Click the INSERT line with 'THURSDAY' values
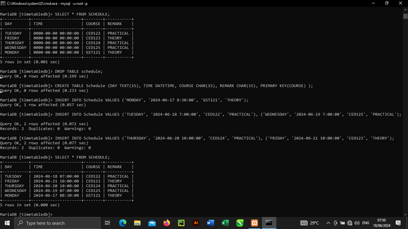Screen dimensions: 408x229 tap(197, 138)
